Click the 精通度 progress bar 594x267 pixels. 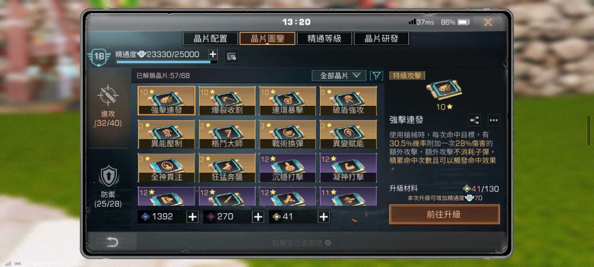(167, 62)
